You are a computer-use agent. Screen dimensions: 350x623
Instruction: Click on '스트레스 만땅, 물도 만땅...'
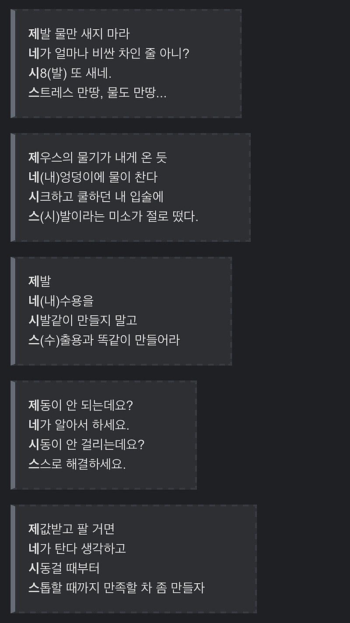98,94
